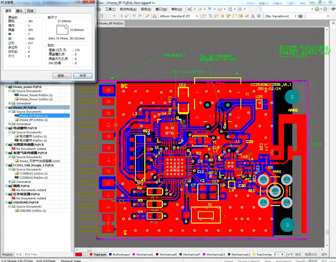Click the move selection cross icon
This screenshot has height=262, width=336.
[115, 16]
